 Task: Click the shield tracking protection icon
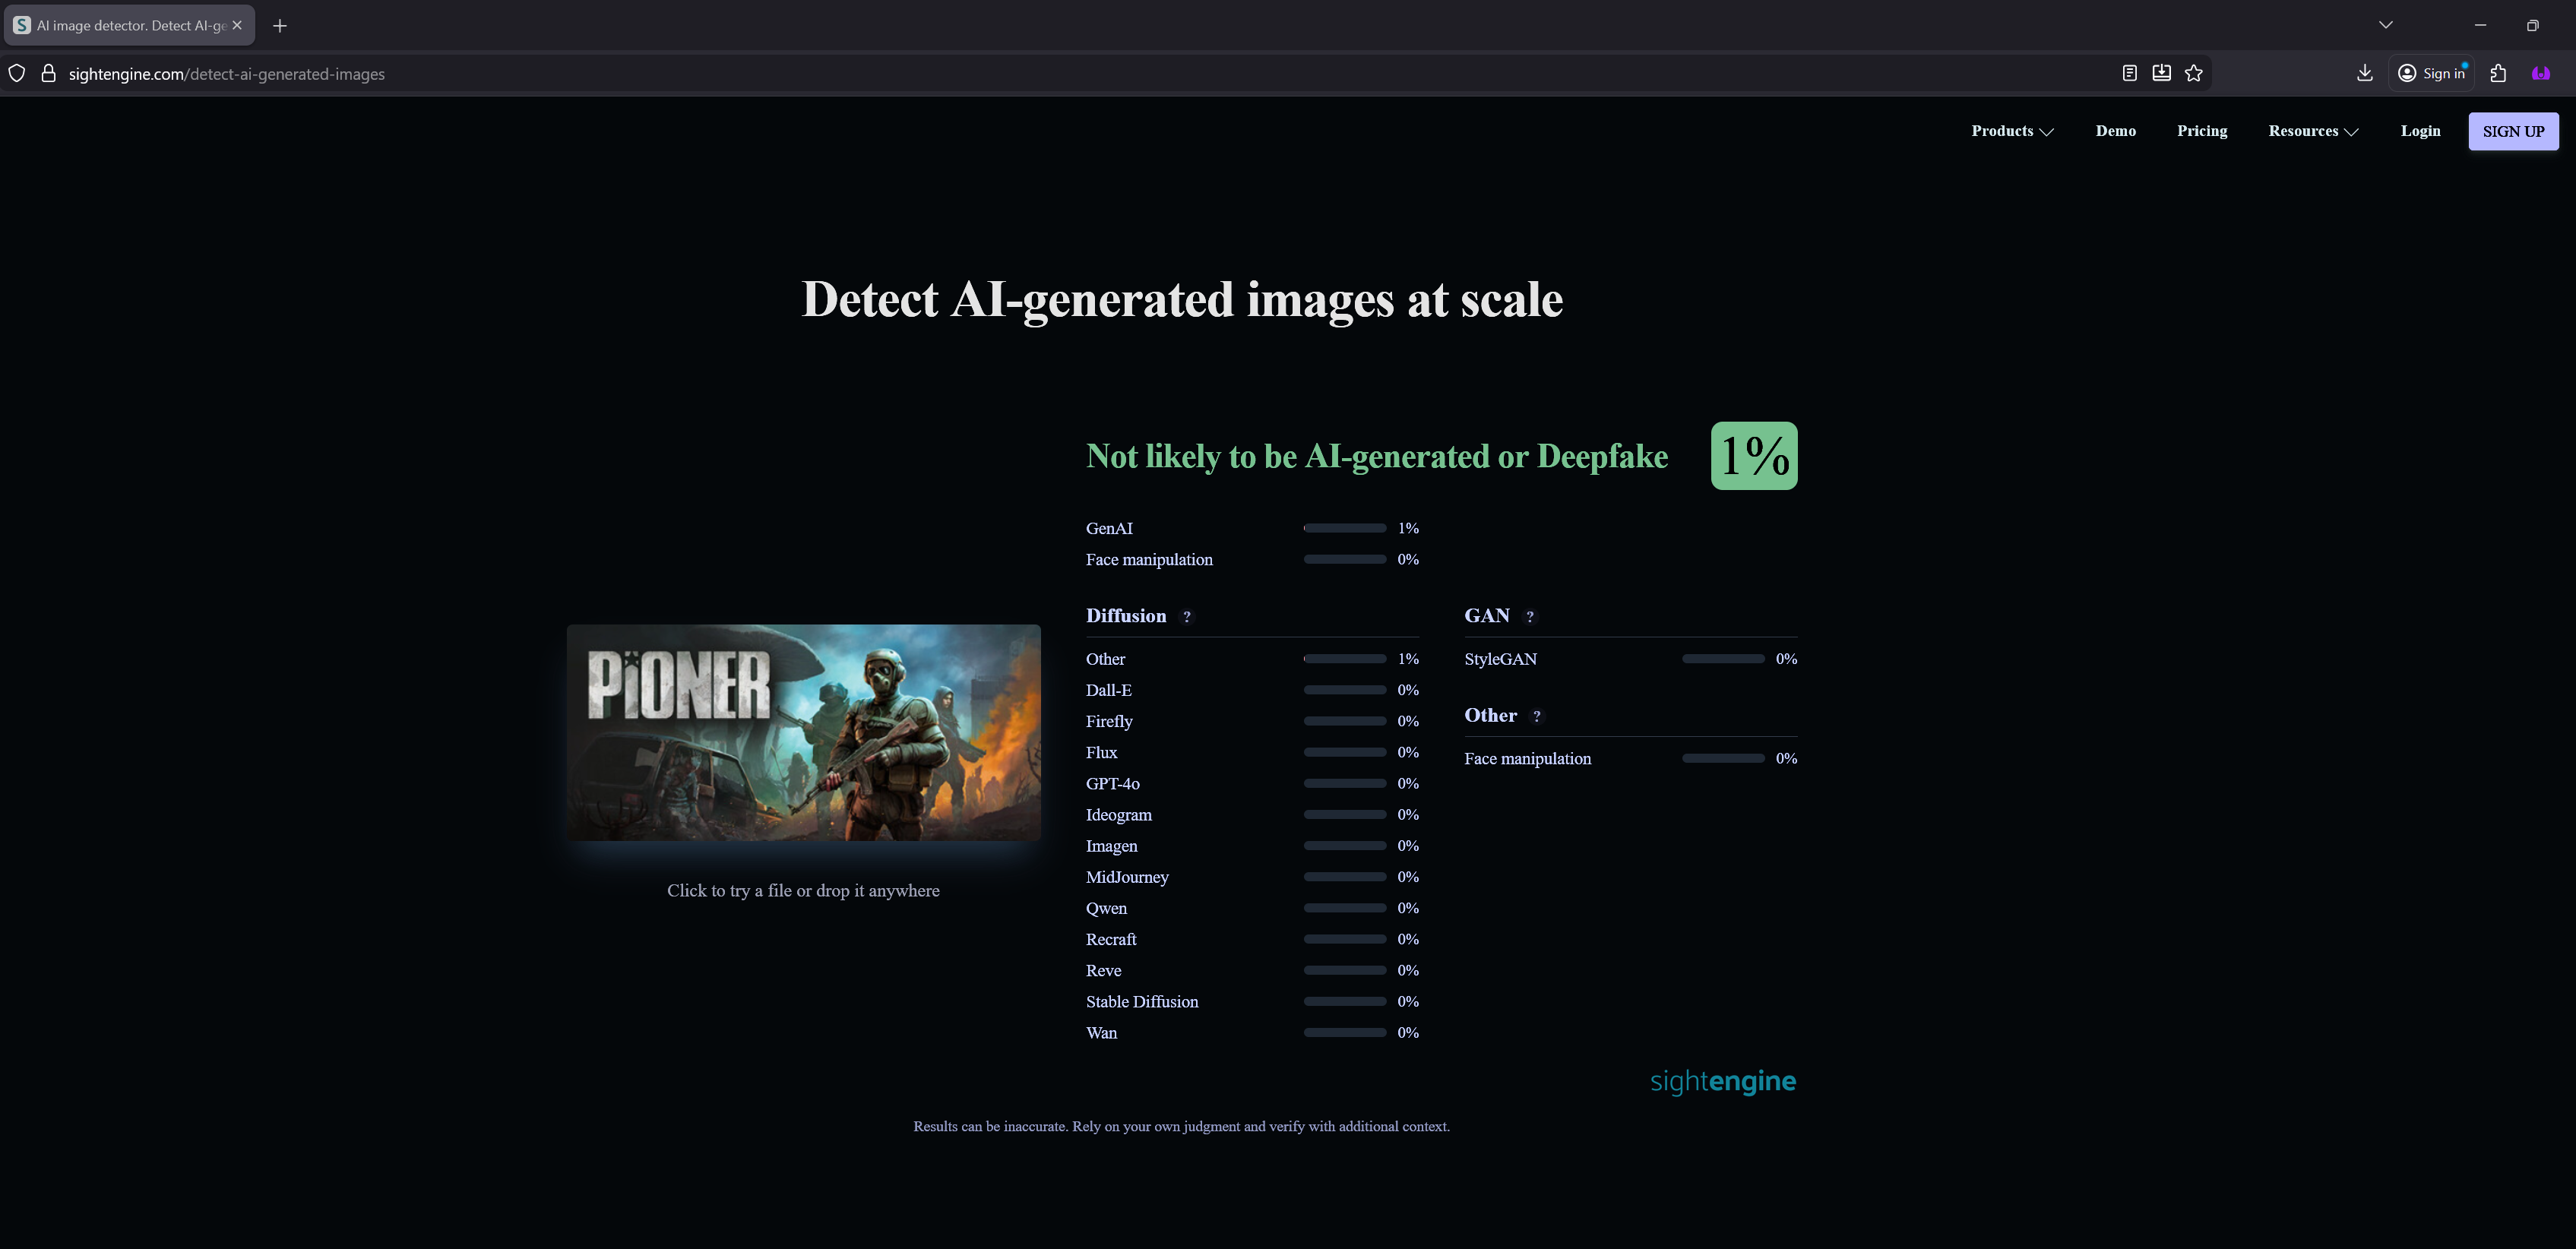coord(17,73)
